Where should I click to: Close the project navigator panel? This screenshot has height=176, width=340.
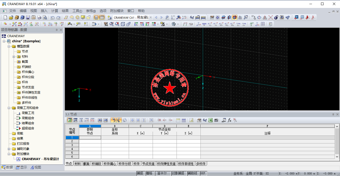coord(61,30)
